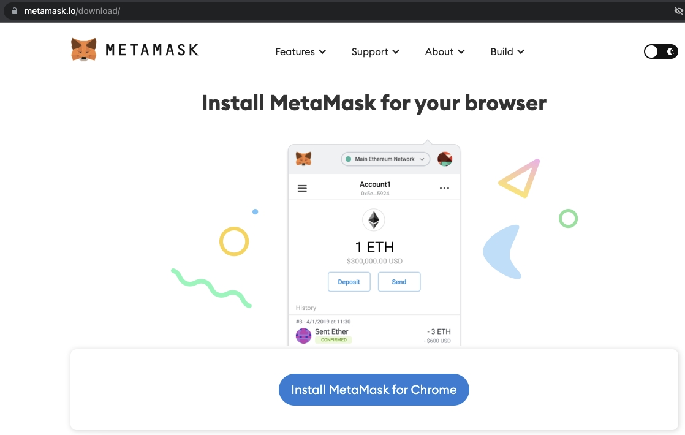The height and width of the screenshot is (435, 685).
Task: Click the metamask.io/download URL field
Action: (x=72, y=11)
